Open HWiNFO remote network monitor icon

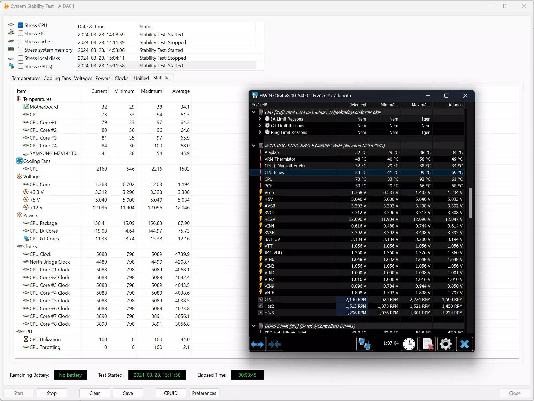pos(365,344)
